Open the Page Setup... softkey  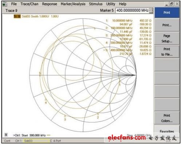[x=167, y=38]
